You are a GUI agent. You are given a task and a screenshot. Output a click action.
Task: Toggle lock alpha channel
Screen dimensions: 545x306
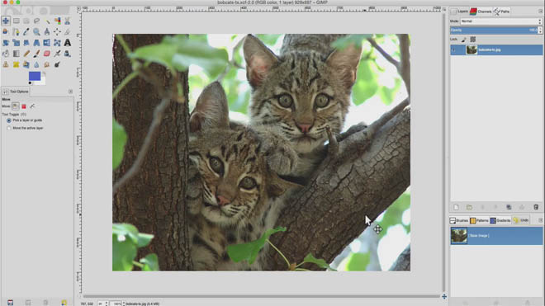pos(472,40)
